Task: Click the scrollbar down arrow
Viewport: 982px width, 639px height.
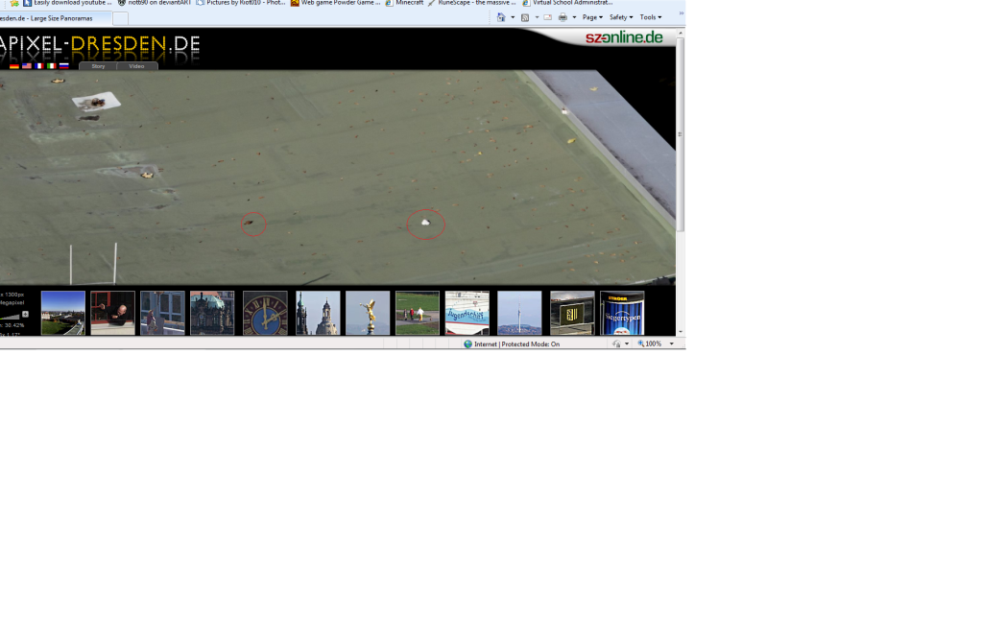Action: [681, 332]
